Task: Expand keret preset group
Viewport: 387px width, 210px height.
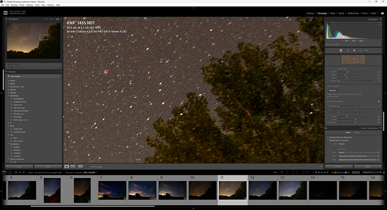Action: click(x=9, y=126)
